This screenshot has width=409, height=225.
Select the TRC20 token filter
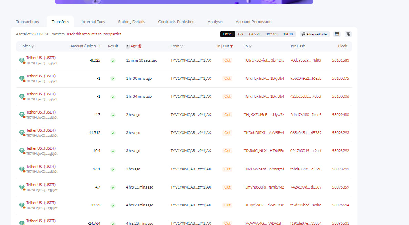pyautogui.click(x=228, y=34)
